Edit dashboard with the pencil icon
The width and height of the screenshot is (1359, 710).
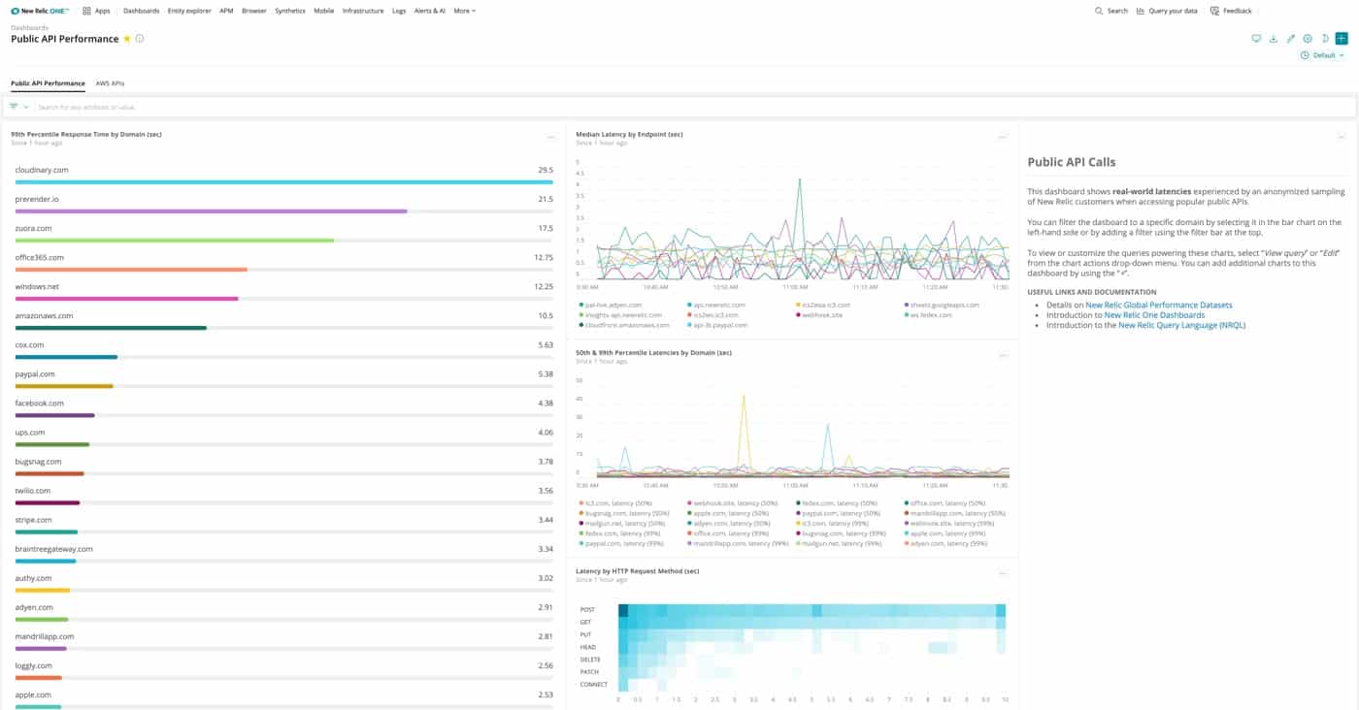(1290, 39)
